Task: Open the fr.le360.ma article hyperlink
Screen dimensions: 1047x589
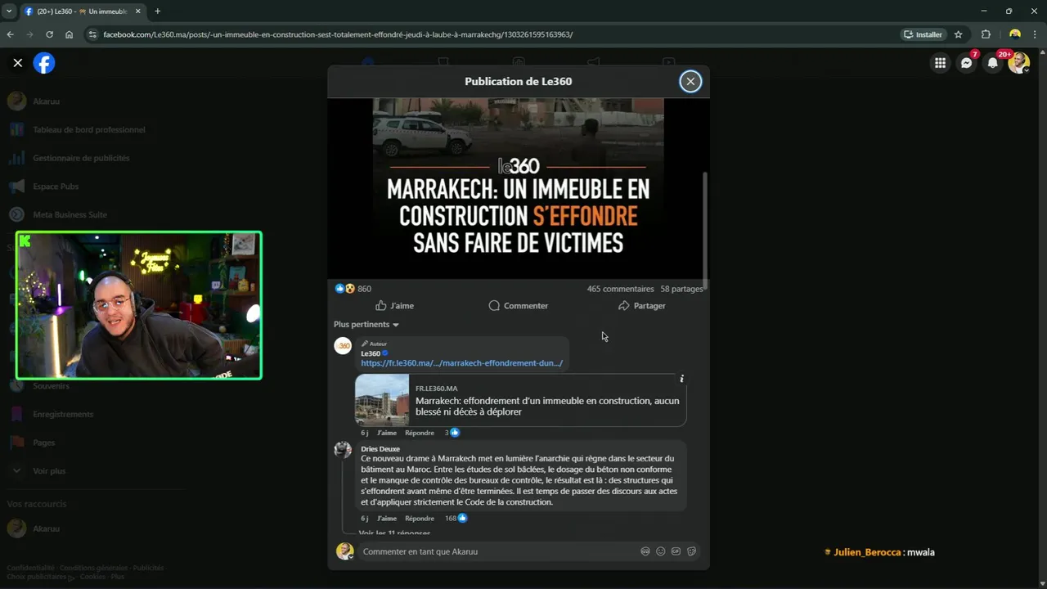Action: click(x=461, y=363)
